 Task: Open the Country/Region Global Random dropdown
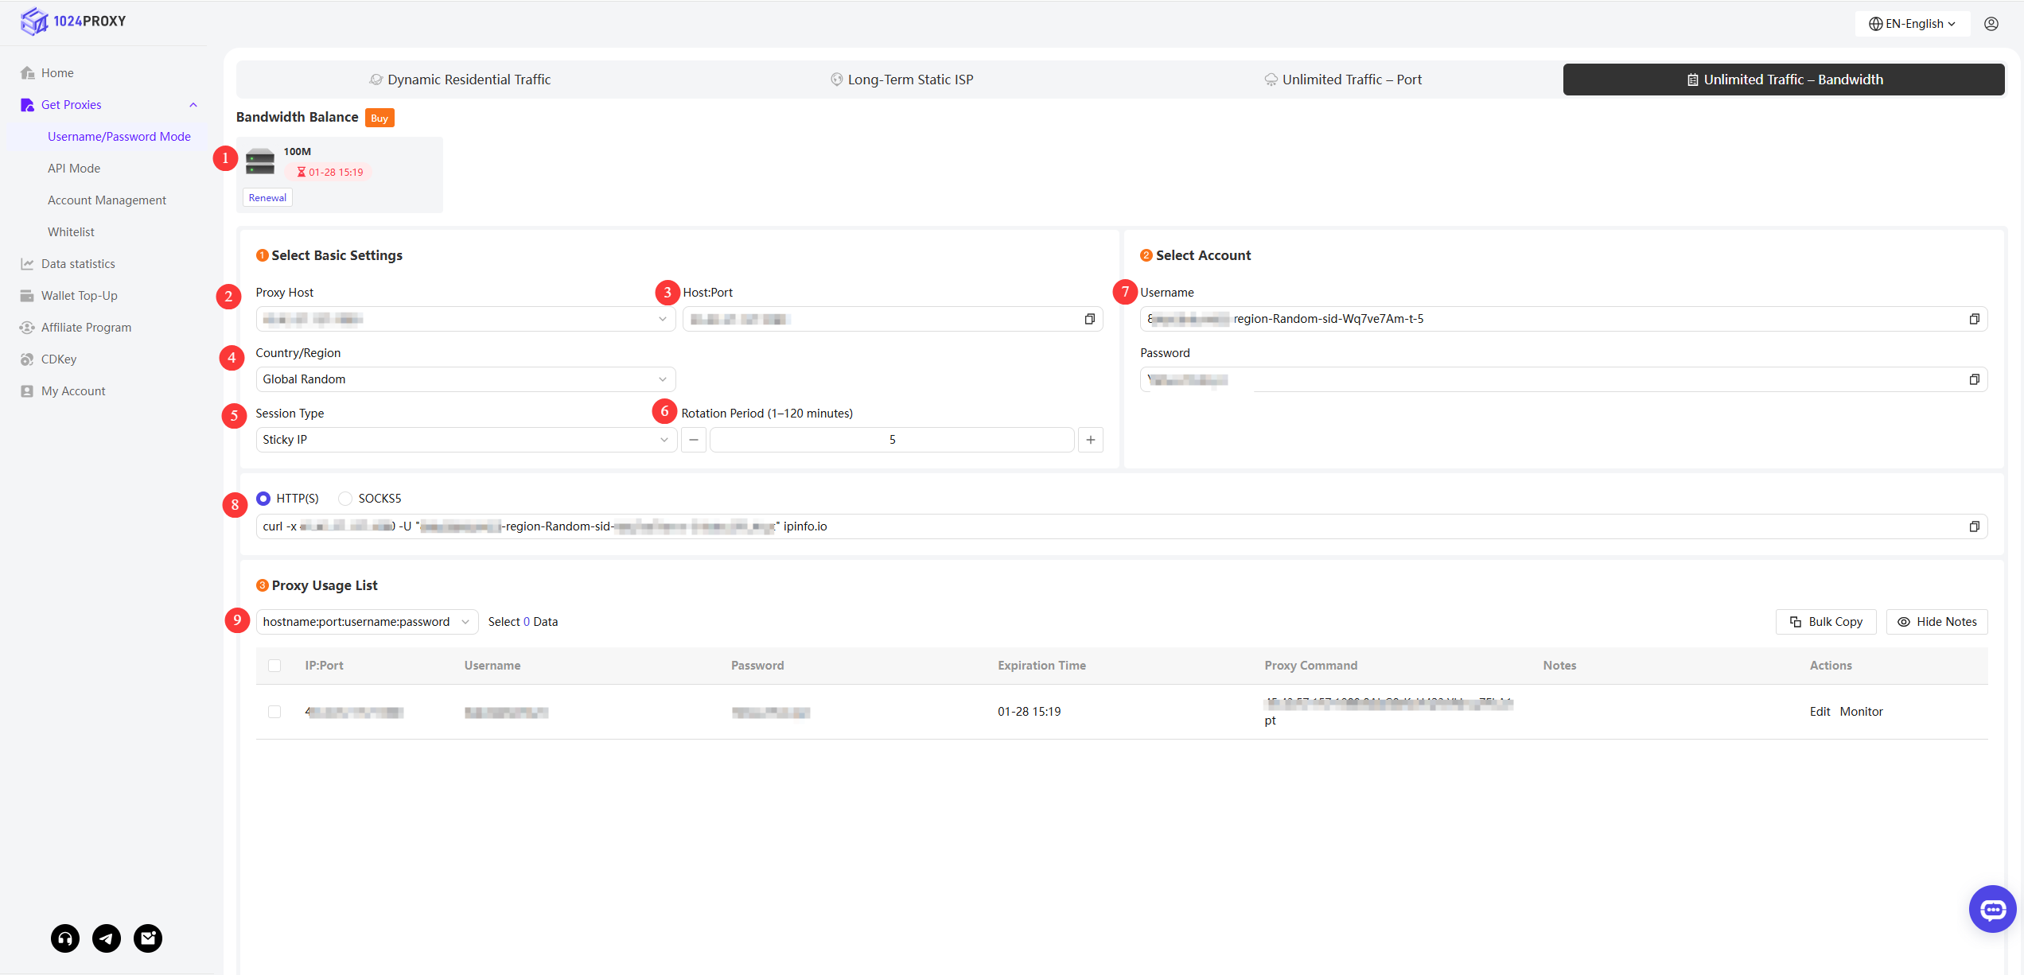click(465, 379)
